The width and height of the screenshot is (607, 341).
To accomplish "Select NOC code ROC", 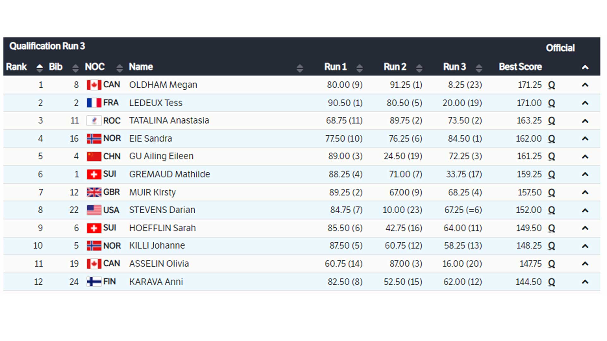I will (112, 121).
